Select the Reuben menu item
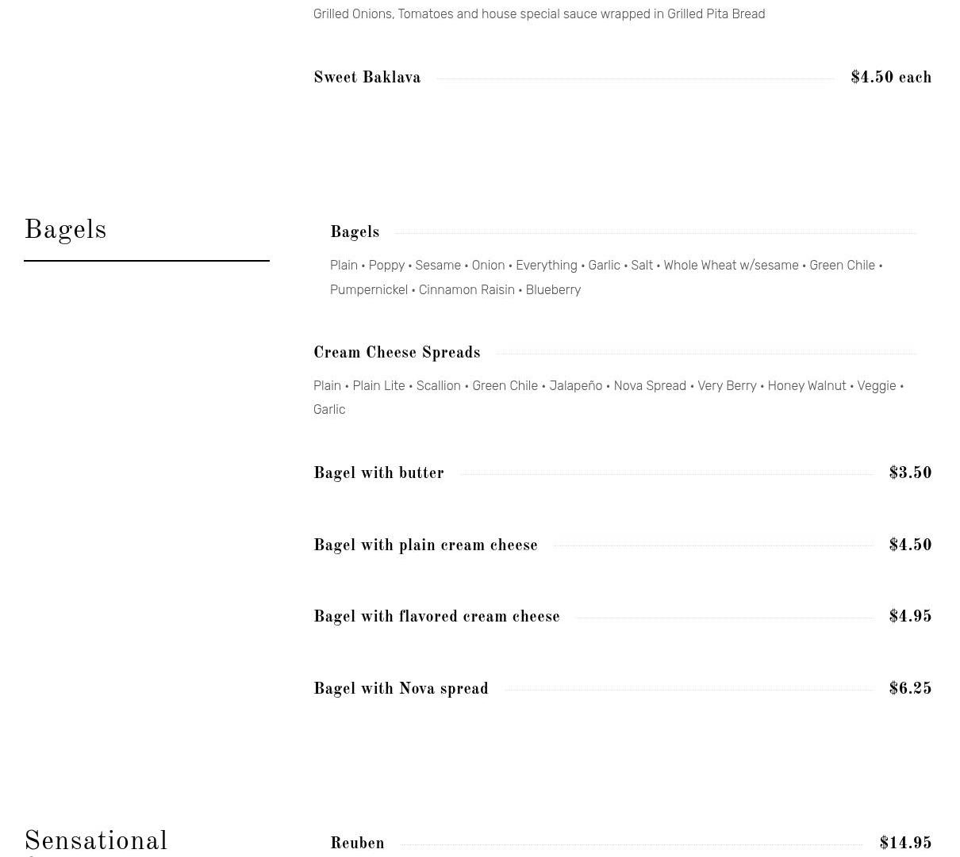This screenshot has height=857, width=960. click(357, 844)
